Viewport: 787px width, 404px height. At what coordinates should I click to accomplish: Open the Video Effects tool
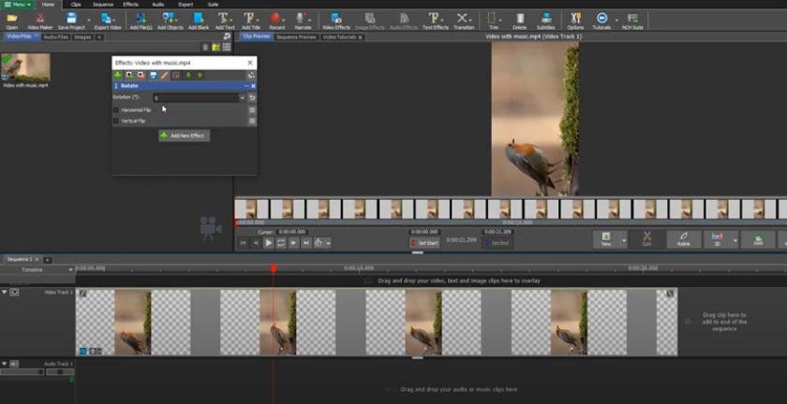tap(335, 20)
